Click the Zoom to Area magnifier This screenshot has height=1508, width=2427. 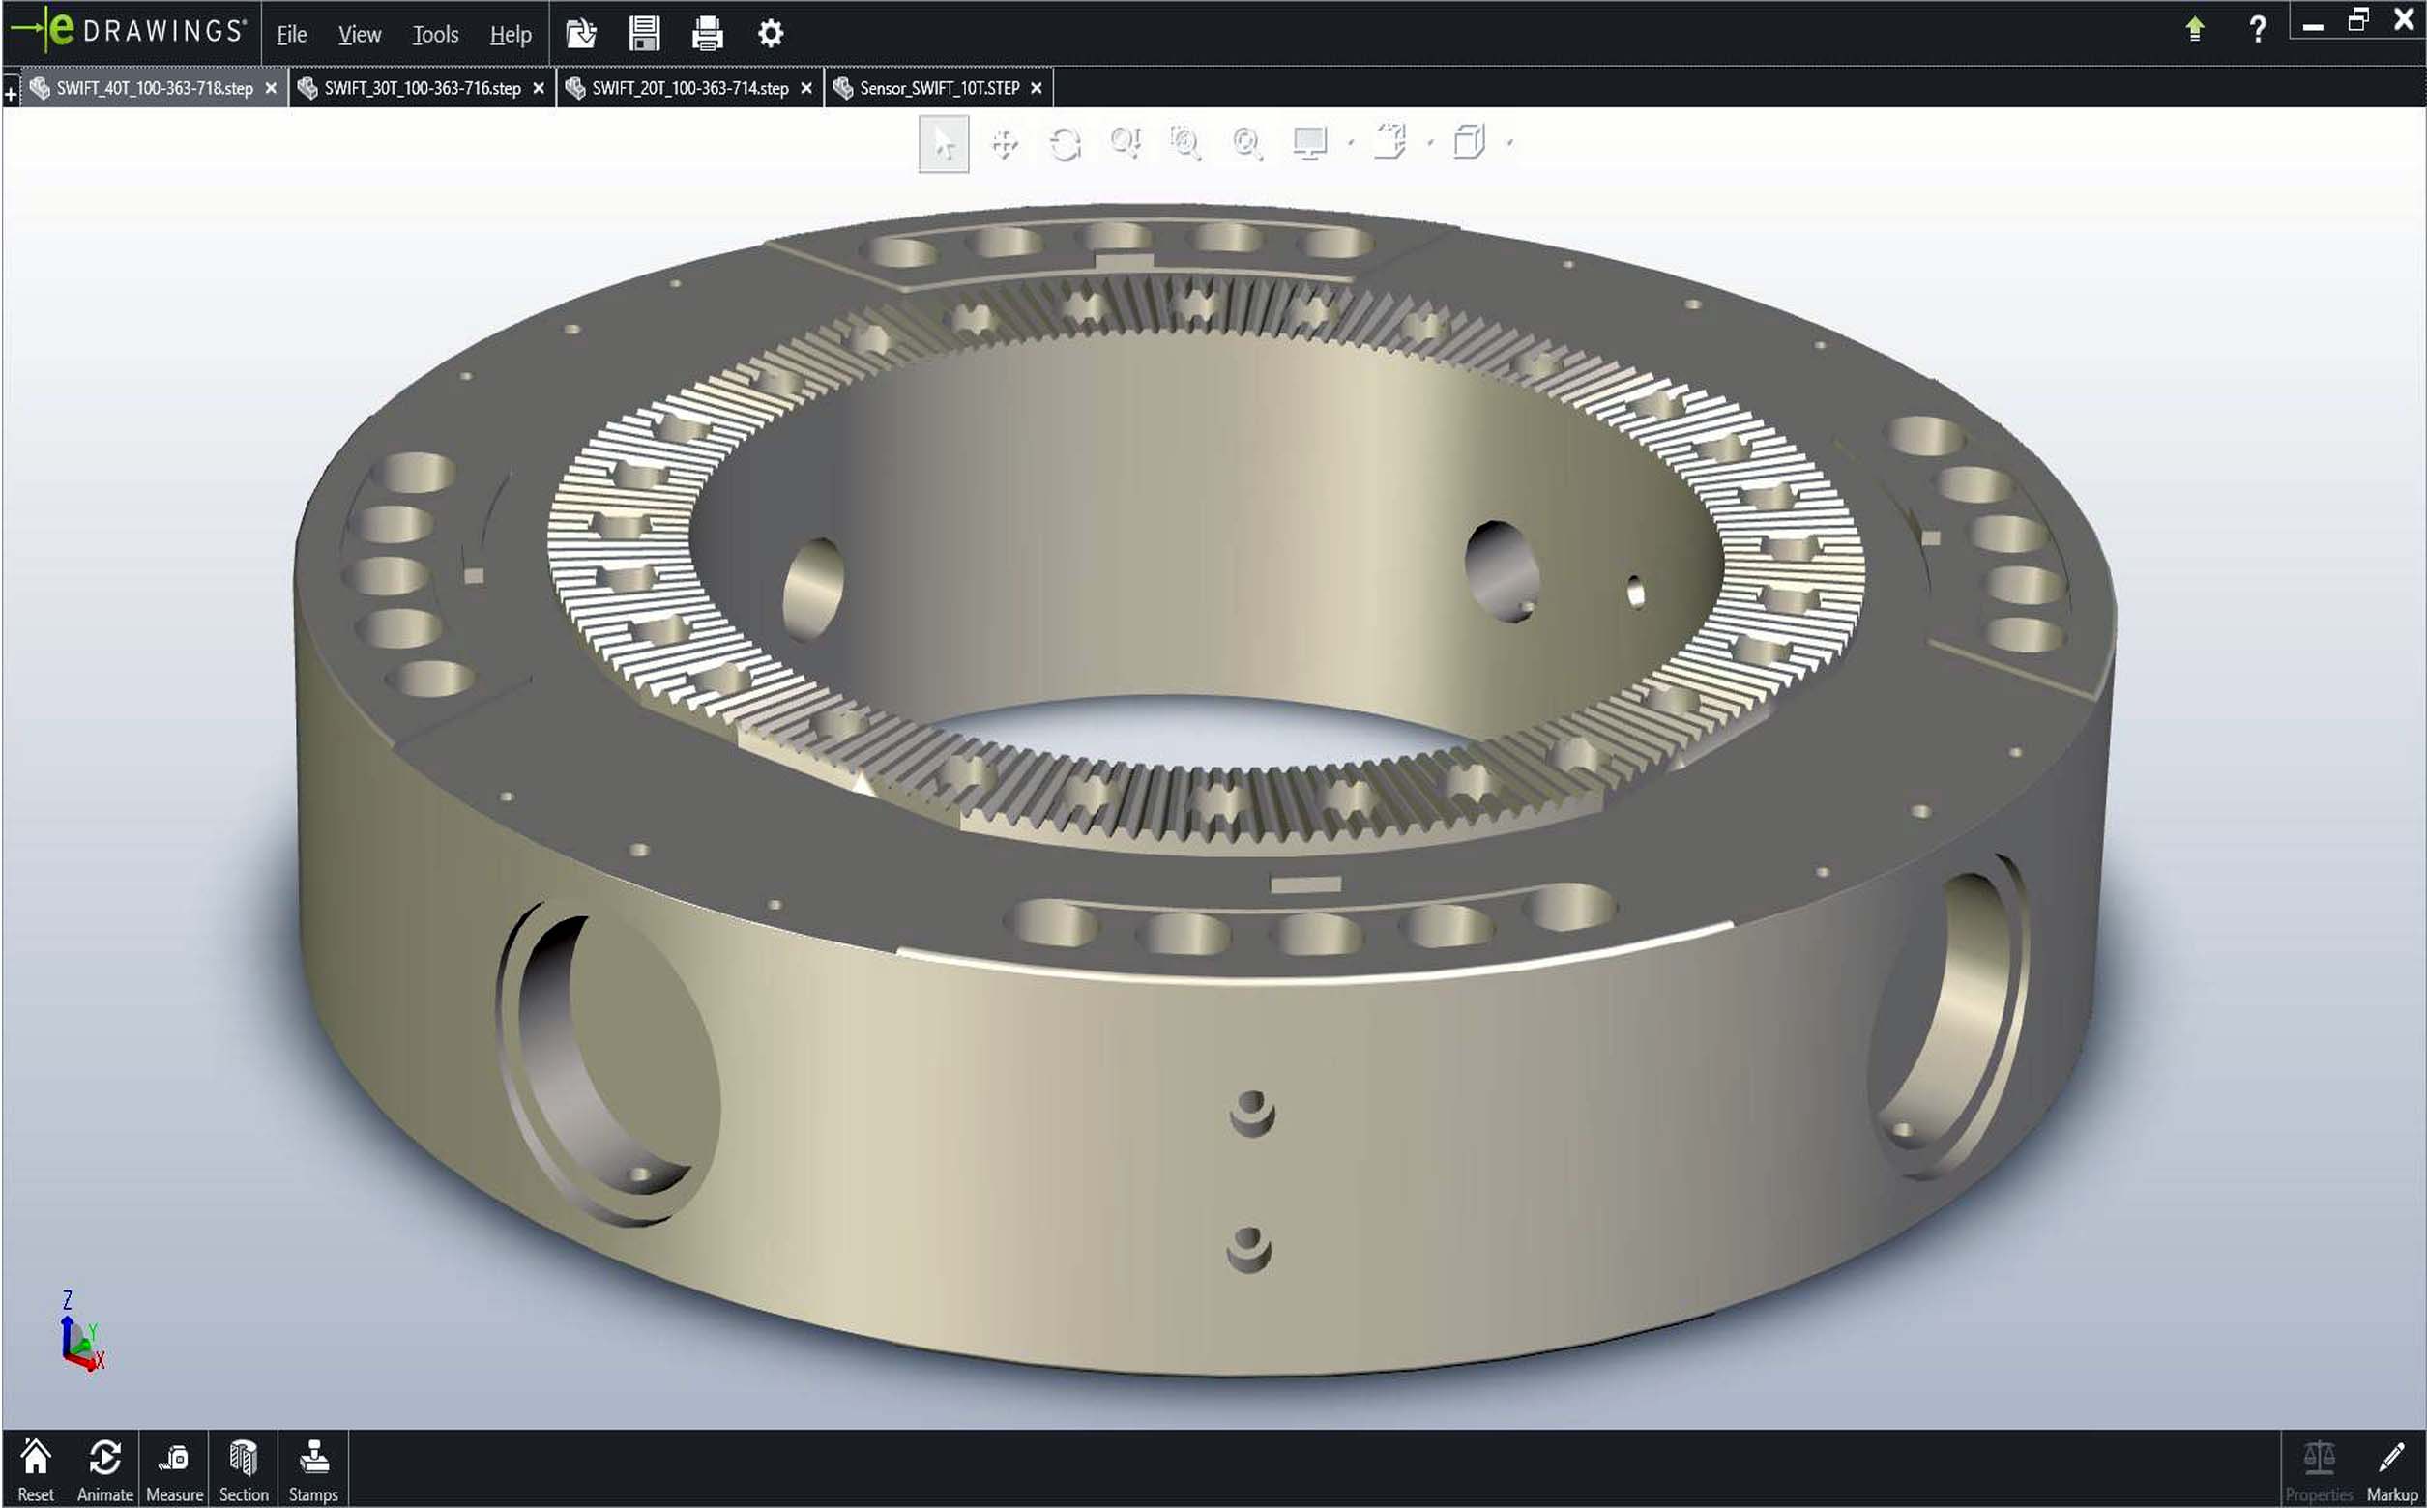pos(1185,144)
